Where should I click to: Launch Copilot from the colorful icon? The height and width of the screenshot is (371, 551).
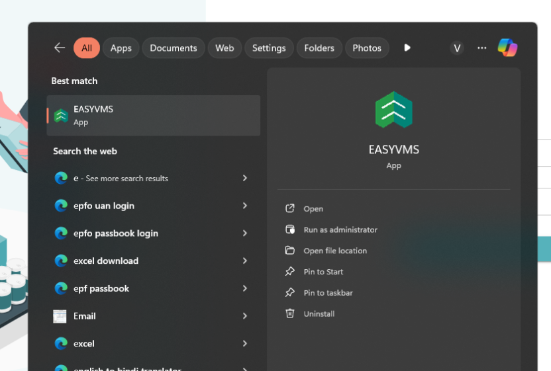(x=507, y=48)
